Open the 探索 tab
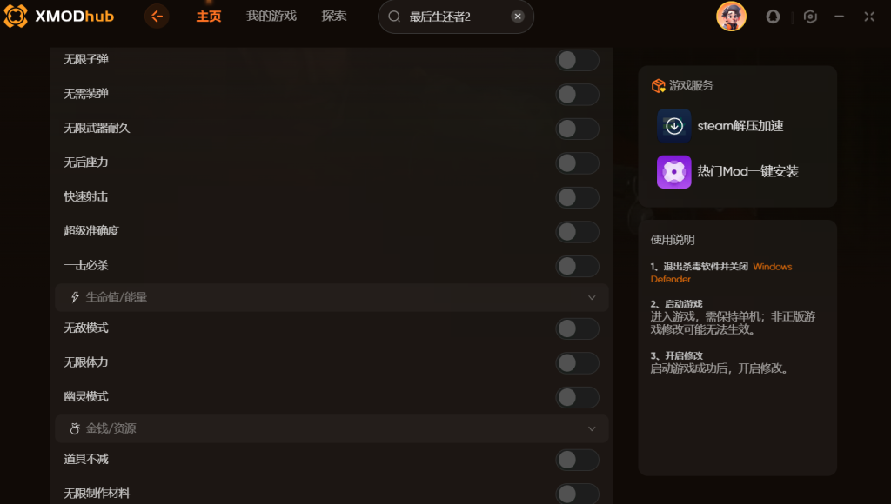The height and width of the screenshot is (504, 891). pyautogui.click(x=333, y=16)
